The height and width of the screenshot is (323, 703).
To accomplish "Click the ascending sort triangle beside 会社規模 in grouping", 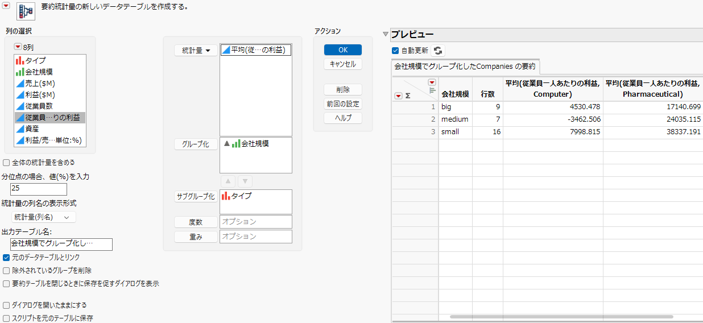I will pyautogui.click(x=226, y=144).
